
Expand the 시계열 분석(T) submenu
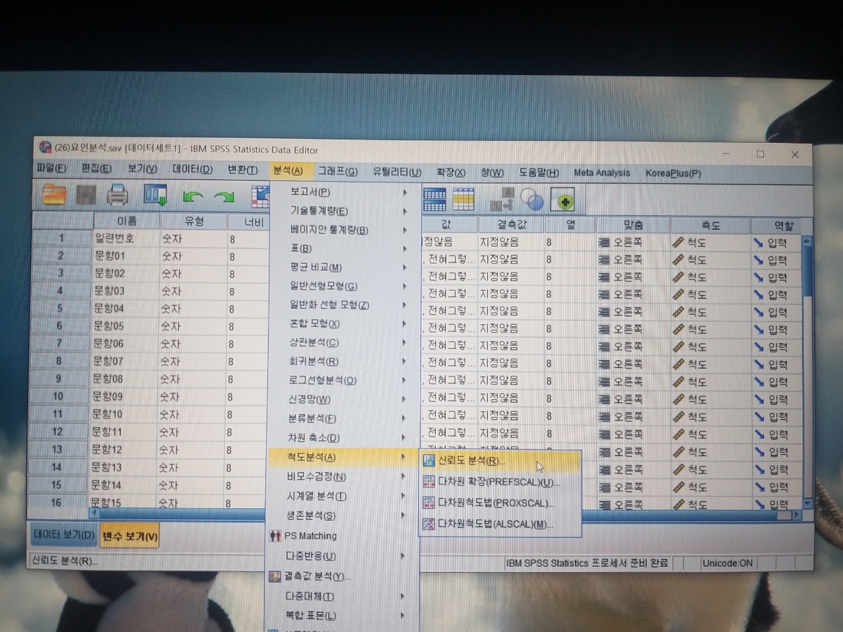tap(342, 496)
